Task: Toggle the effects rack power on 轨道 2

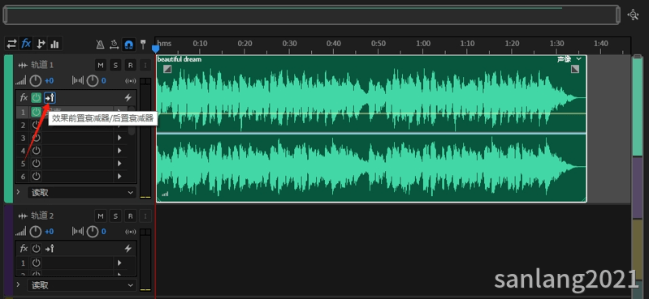Action: pyautogui.click(x=37, y=249)
